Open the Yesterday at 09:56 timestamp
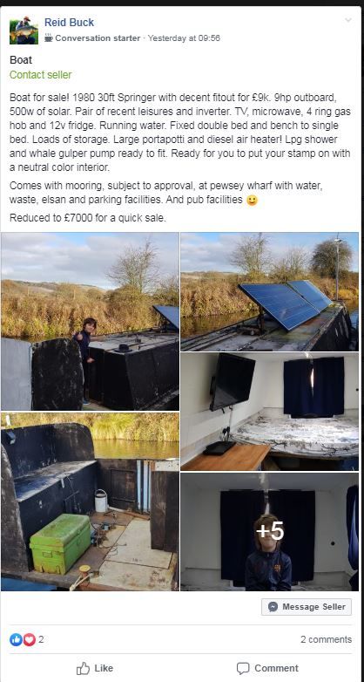364x682 pixels. click(184, 38)
